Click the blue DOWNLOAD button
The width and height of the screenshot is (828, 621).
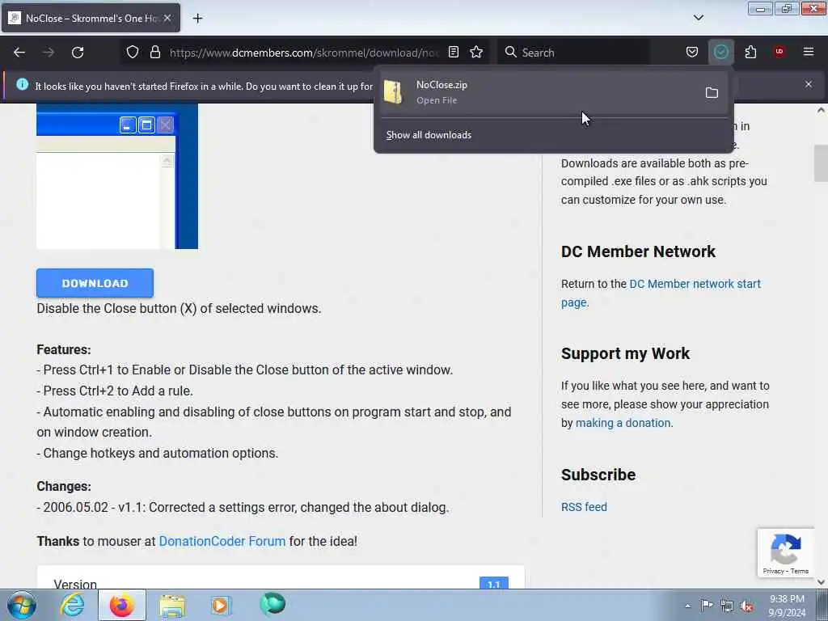point(95,283)
